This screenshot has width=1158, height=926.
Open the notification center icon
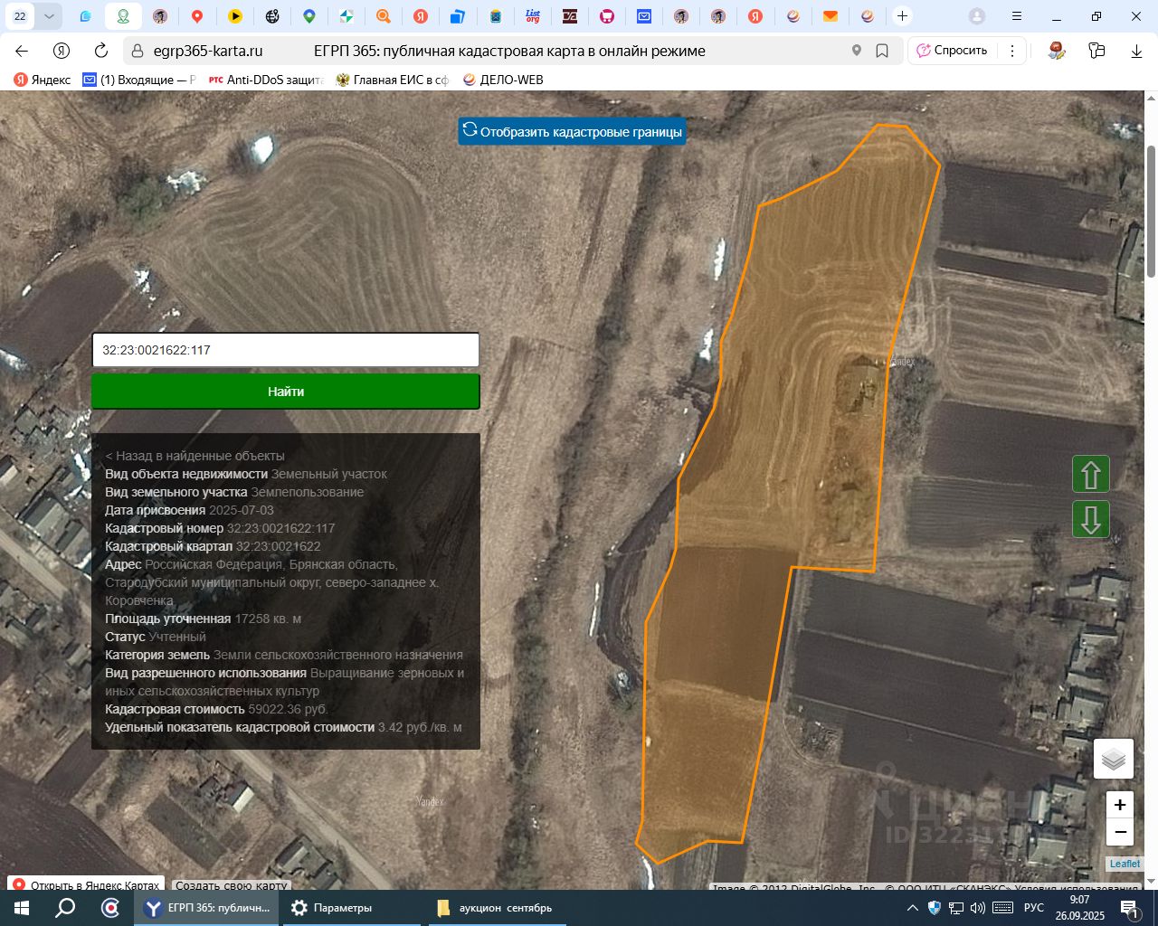click(x=1129, y=908)
